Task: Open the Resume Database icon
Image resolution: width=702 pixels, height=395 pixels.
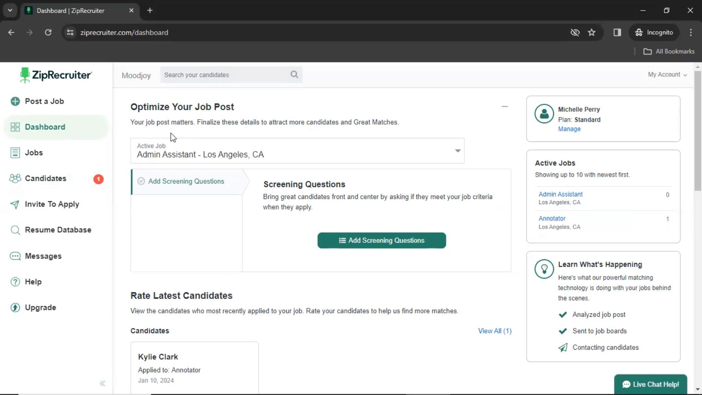Action: 15,230
